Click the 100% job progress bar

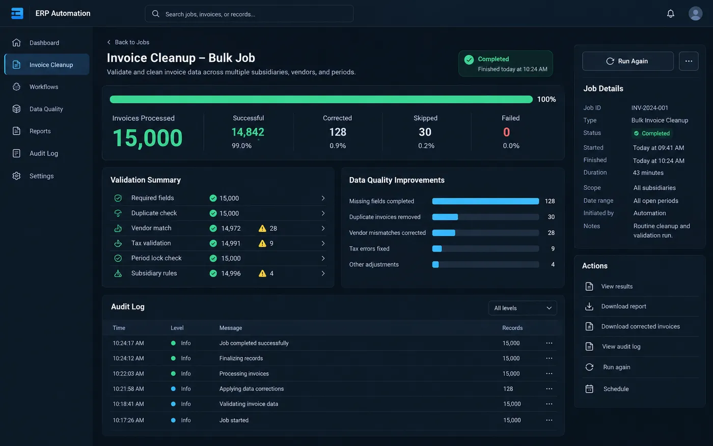[321, 99]
